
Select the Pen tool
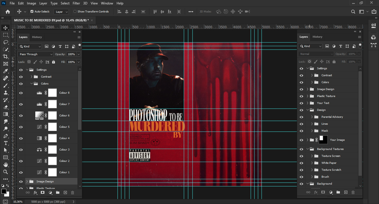[x=5, y=136]
